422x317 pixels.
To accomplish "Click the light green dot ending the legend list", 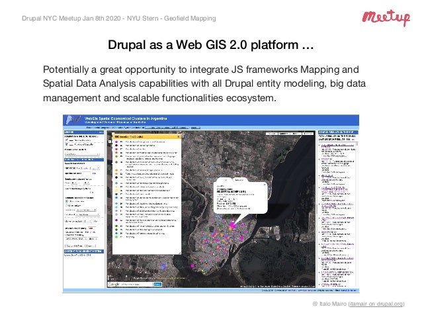I will (116, 237).
